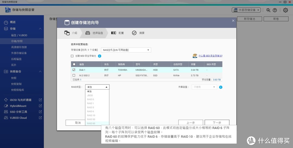Open the settings gear icon

(x=285, y=10)
